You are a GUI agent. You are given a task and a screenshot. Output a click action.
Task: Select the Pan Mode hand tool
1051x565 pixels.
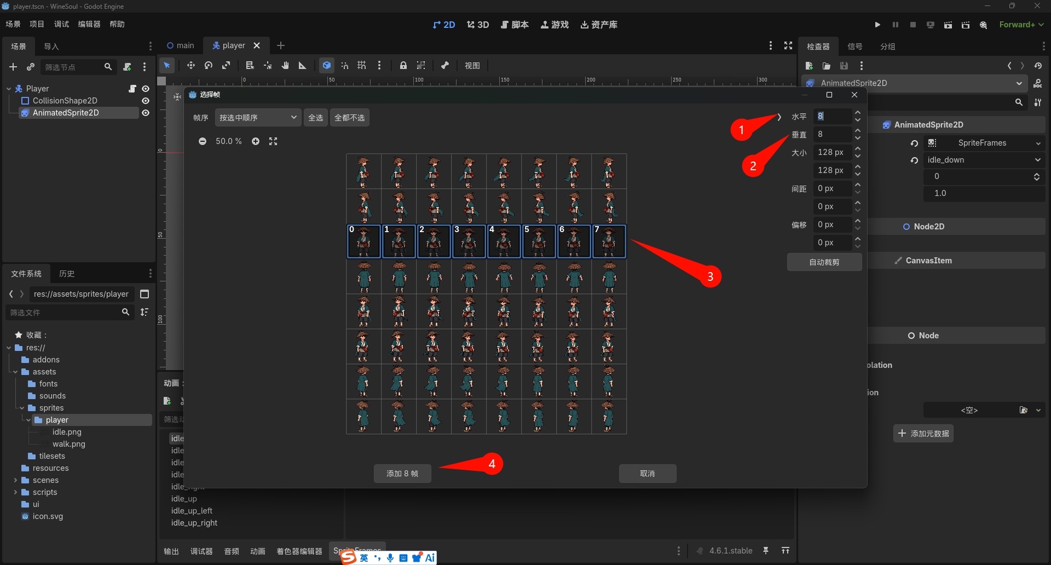[x=285, y=65]
